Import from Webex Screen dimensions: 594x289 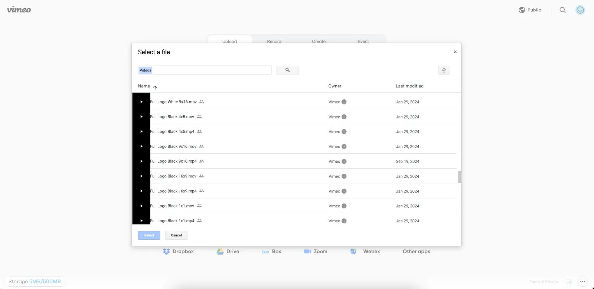[x=365, y=251]
